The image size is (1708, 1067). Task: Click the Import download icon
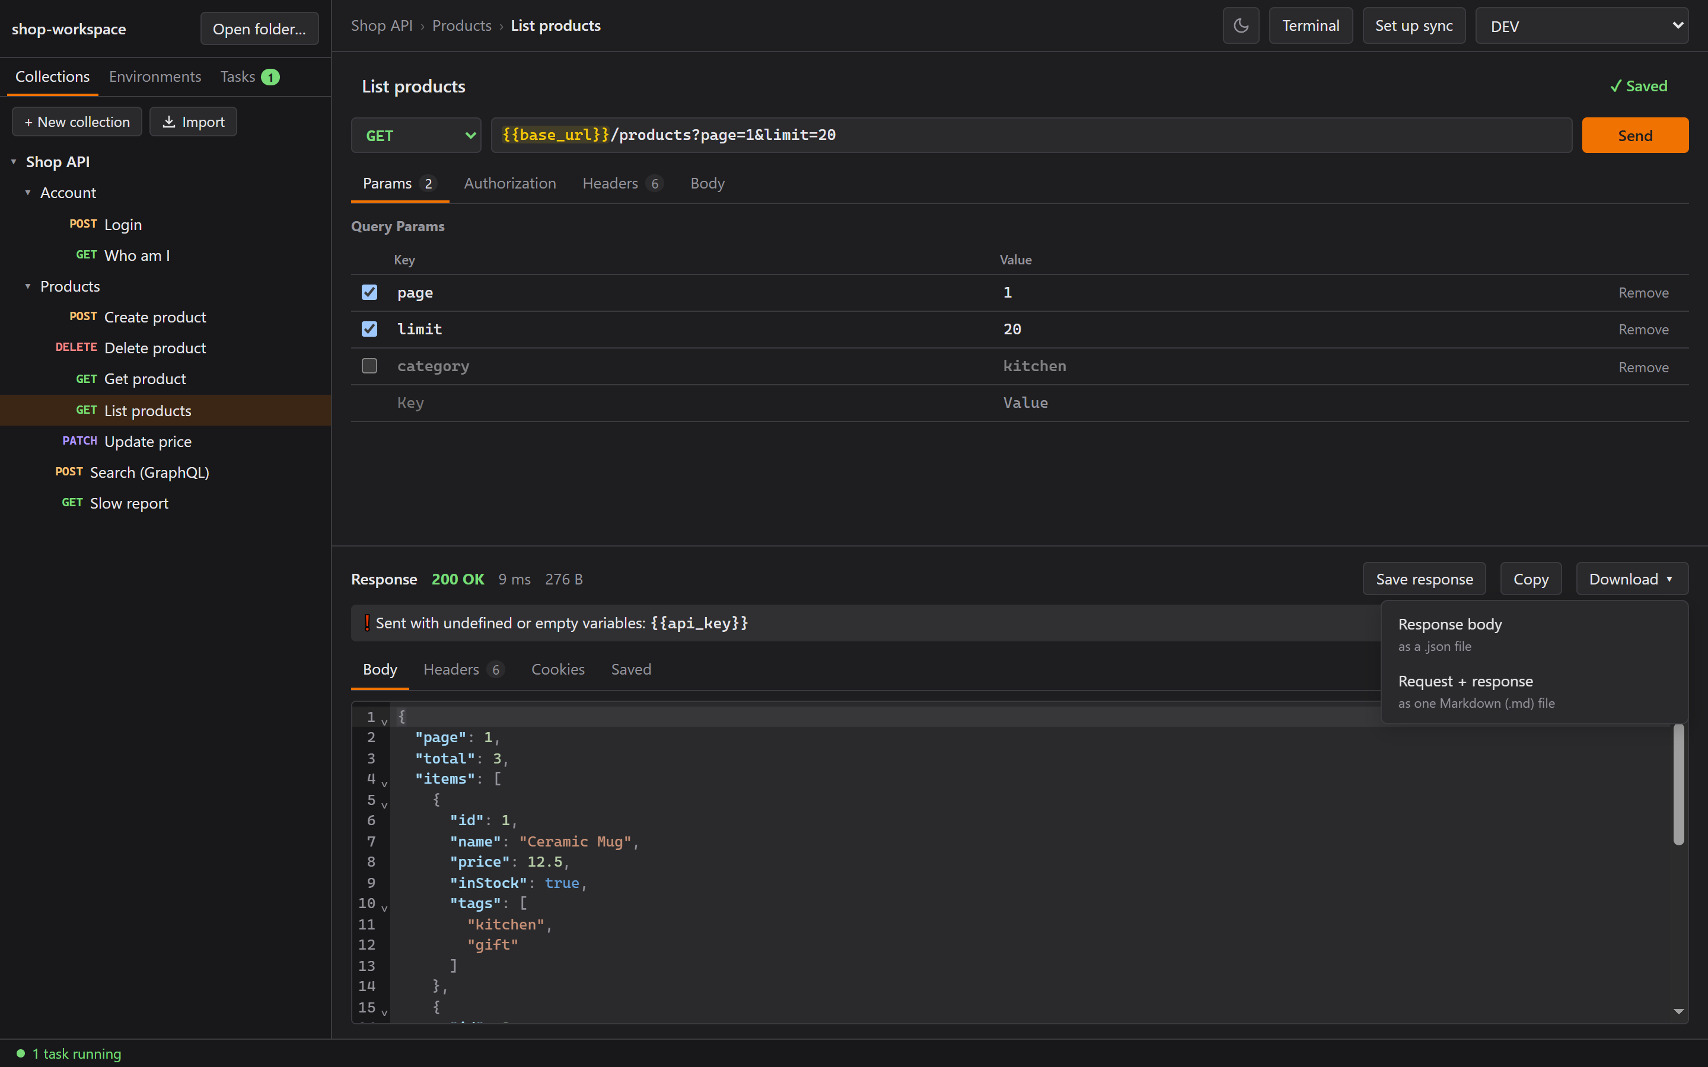click(168, 122)
